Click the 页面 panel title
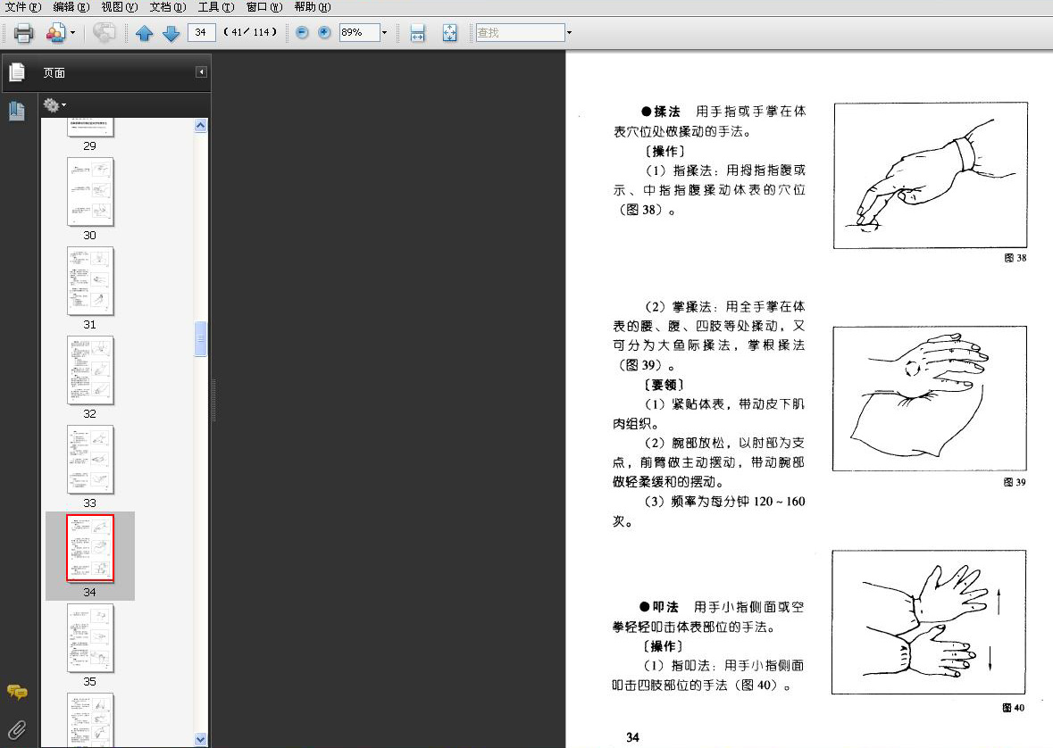The image size is (1053, 748). (54, 72)
